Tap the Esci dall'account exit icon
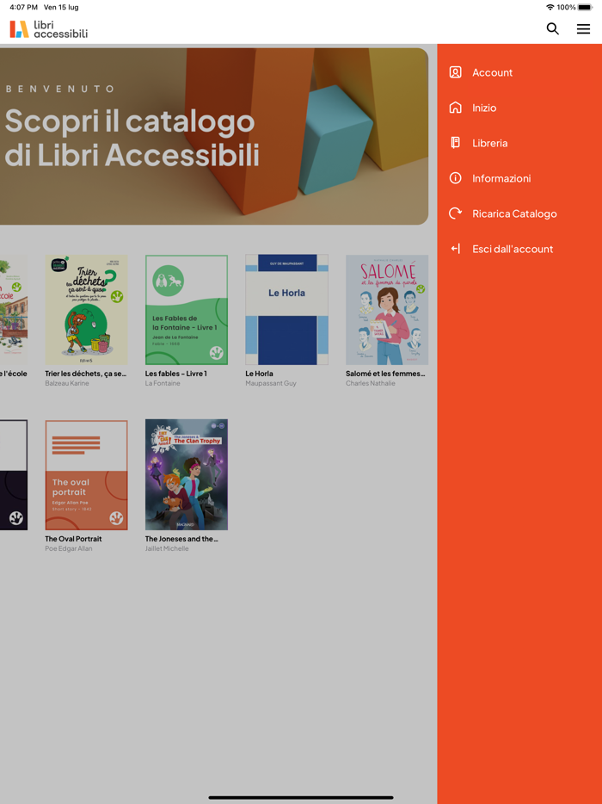 455,249
